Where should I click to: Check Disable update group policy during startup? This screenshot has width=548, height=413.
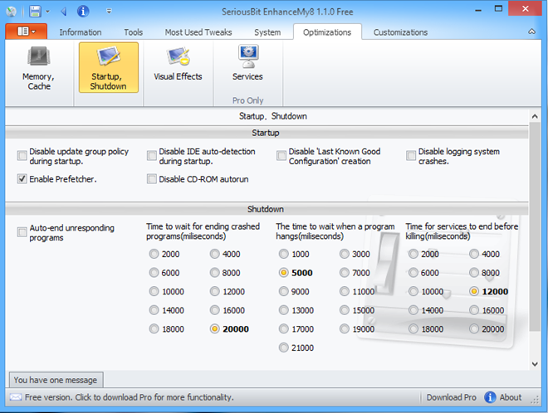click(22, 155)
